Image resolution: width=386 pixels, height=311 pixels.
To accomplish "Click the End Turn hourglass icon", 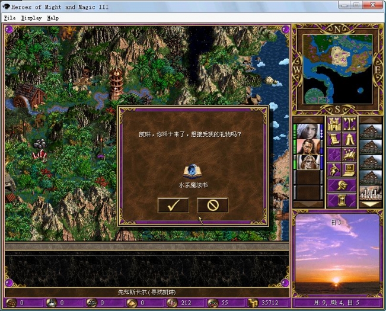I will tap(342, 200).
